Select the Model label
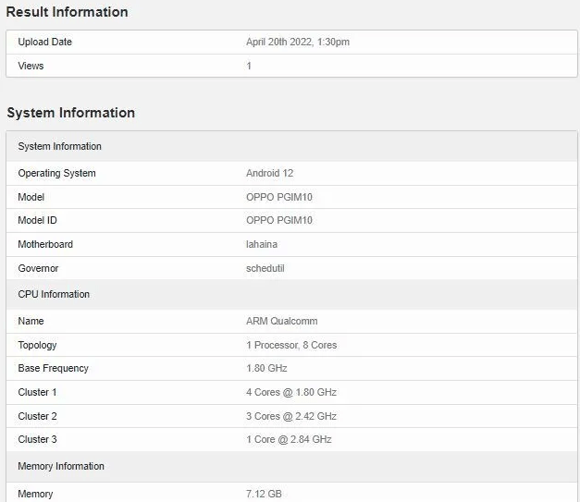Viewport: 580px width, 502px height. (31, 197)
